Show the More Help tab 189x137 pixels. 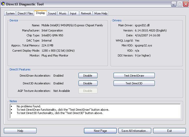click(x=101, y=13)
